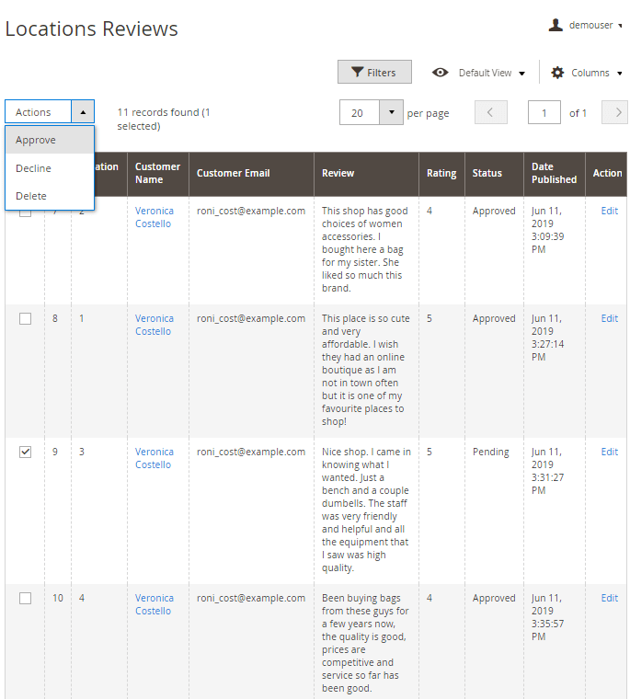Viewport: 630px width, 699px height.
Task: Select Delete in the Actions menu
Action: [x=31, y=196]
